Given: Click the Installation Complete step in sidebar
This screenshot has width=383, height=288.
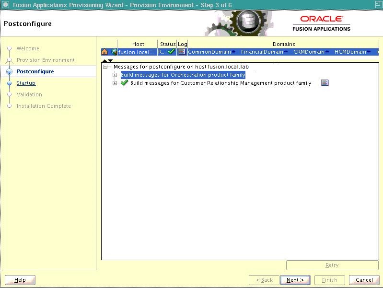Looking at the screenshot, I should 44,106.
